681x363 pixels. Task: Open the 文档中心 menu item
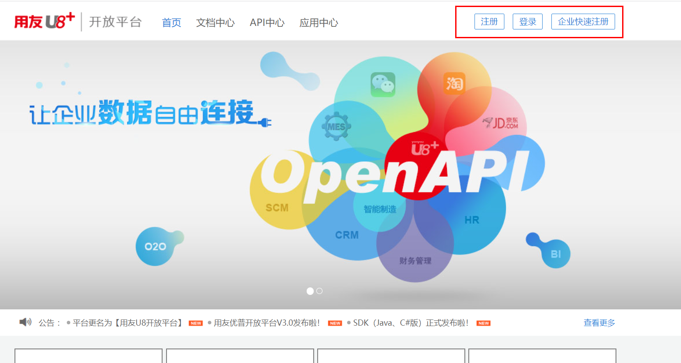pyautogui.click(x=215, y=23)
